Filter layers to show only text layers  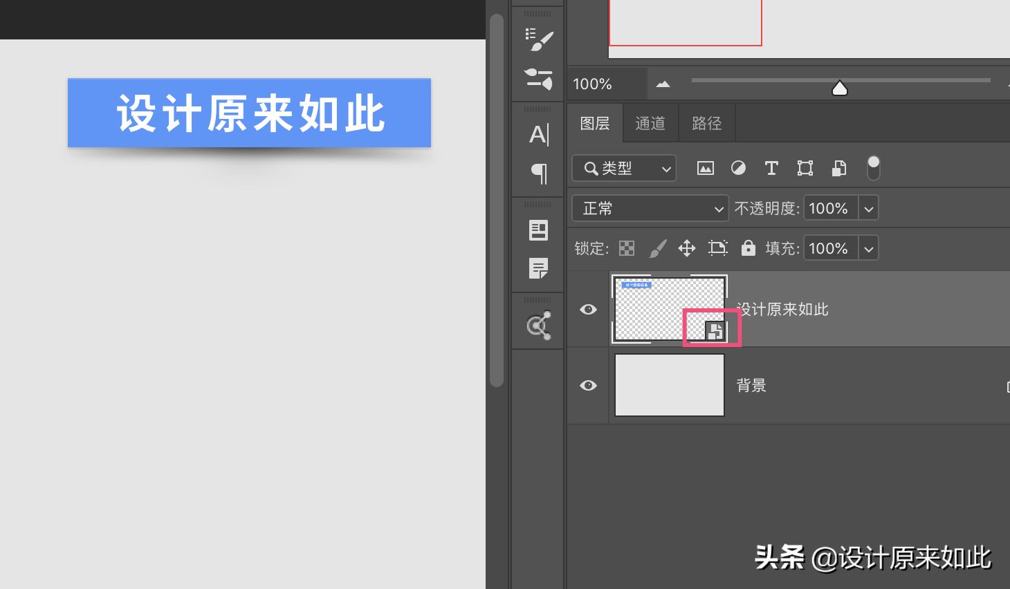tap(771, 168)
